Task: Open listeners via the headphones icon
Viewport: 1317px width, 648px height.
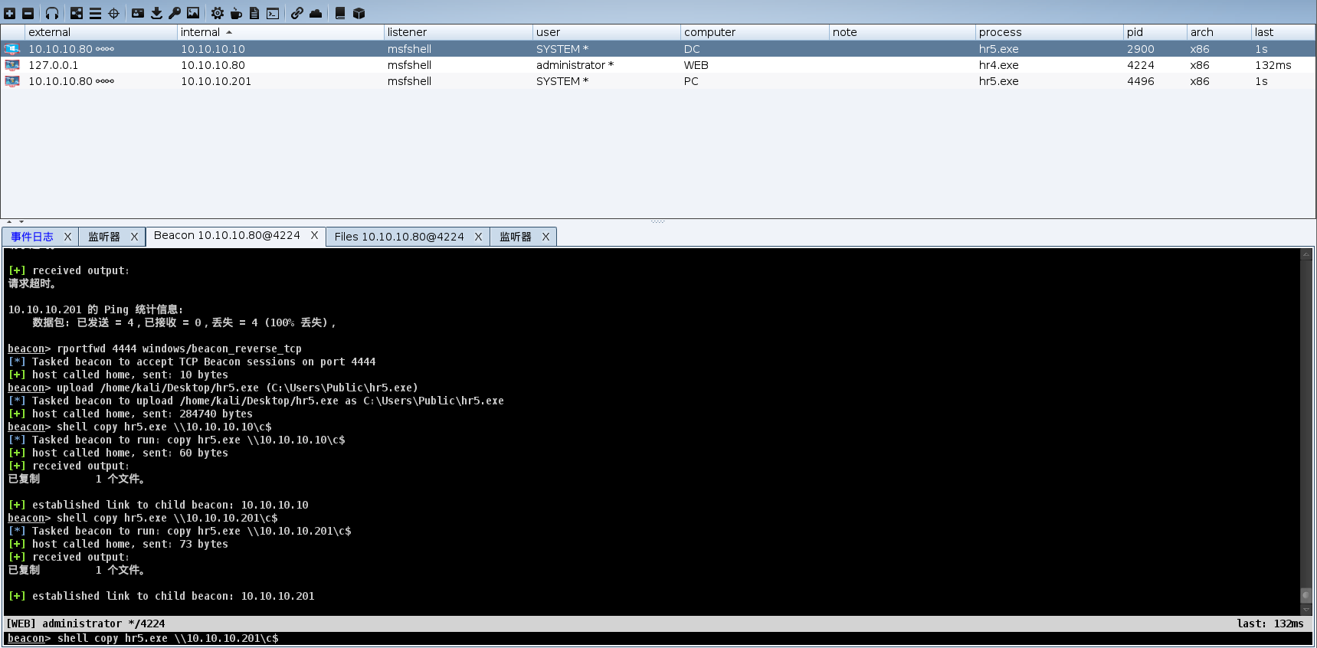Action: (x=52, y=13)
